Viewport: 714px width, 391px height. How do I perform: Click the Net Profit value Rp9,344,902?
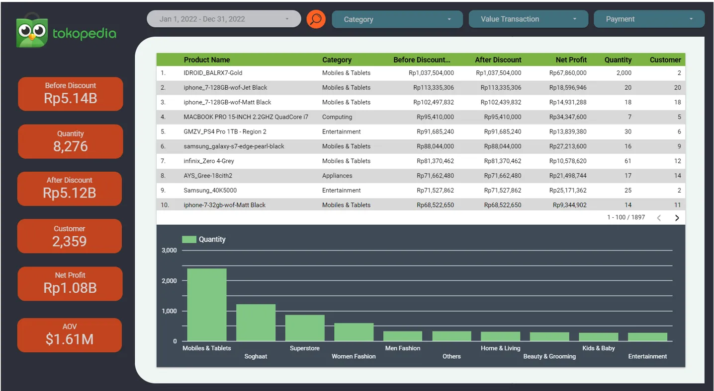click(570, 205)
